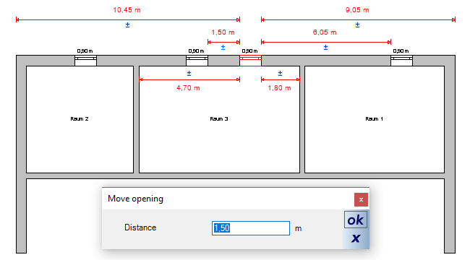Image resolution: width=470 pixels, height=260 pixels.
Task: Click into the Distance input field
Action: (x=251, y=228)
